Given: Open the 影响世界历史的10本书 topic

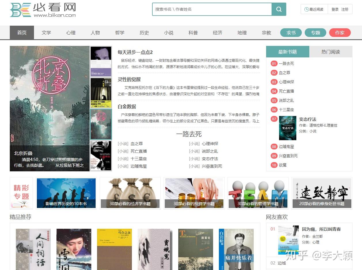Looking at the screenshot, I should (66, 193).
